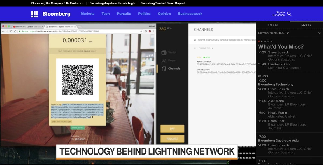Open the Bloomberg grid menu icon
This screenshot has height=165, width=323.
(34, 14)
